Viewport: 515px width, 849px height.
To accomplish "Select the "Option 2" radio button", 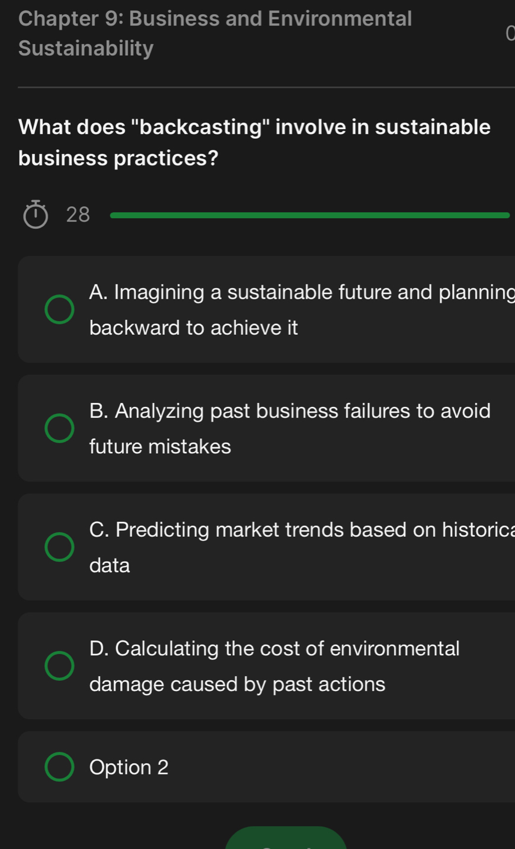I will (60, 767).
